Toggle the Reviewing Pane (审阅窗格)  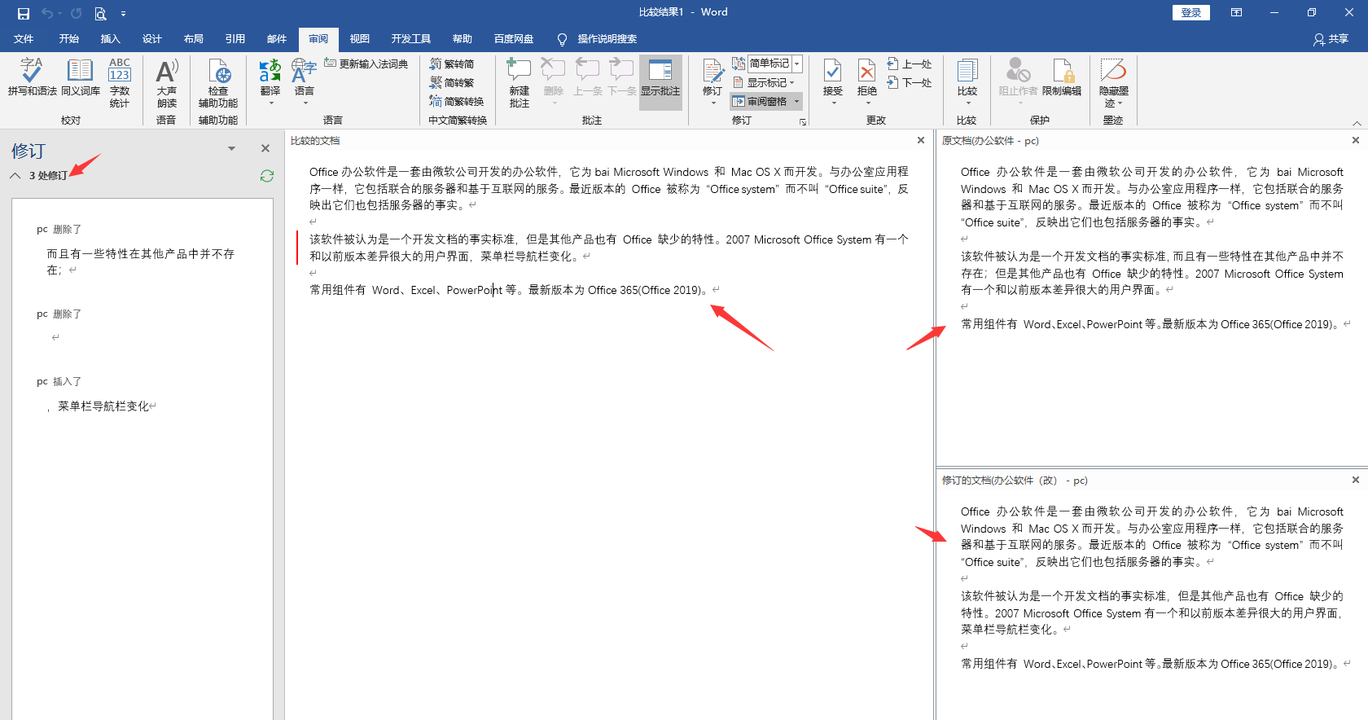pyautogui.click(x=760, y=101)
